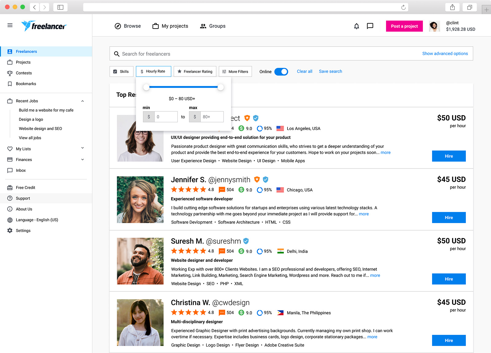This screenshot has width=491, height=353.
Task: Click Jennifer S. preferred freelancer badge
Action: 257,179
